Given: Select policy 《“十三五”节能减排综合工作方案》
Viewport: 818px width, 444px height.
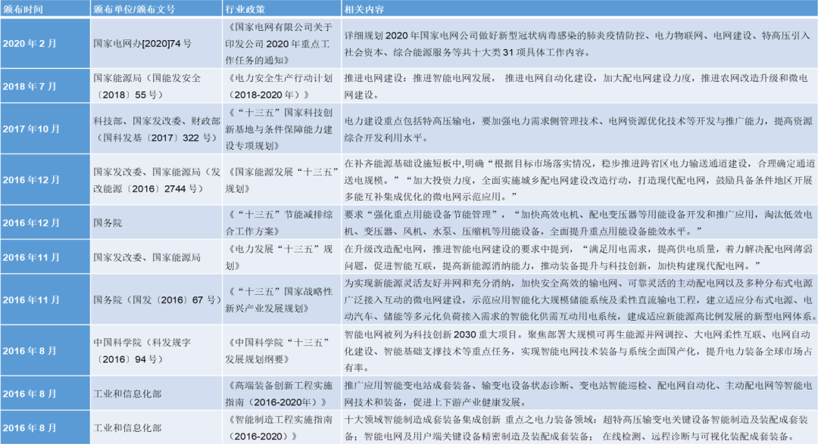Looking at the screenshot, I should coord(282,222).
